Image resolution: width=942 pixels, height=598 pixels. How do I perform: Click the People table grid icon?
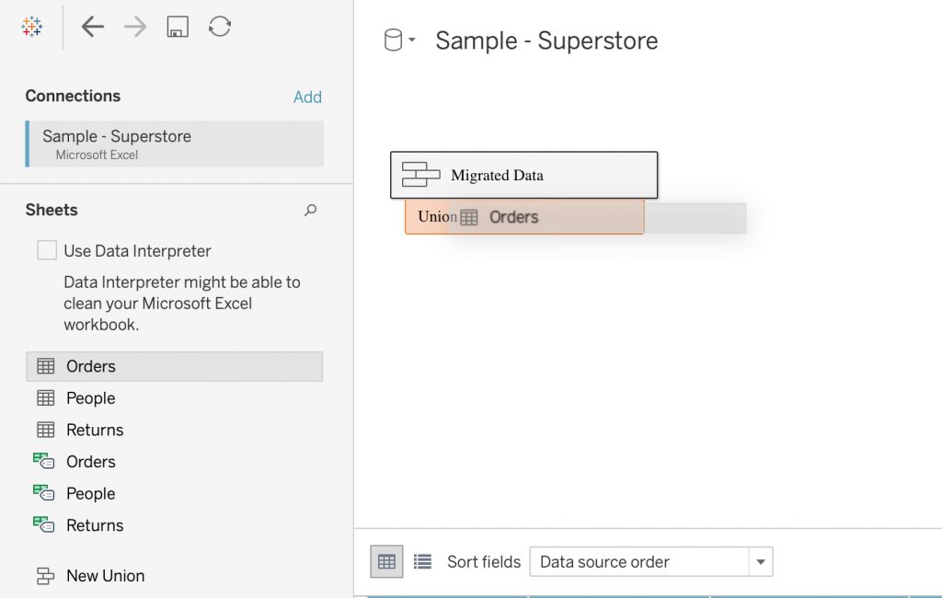point(46,397)
